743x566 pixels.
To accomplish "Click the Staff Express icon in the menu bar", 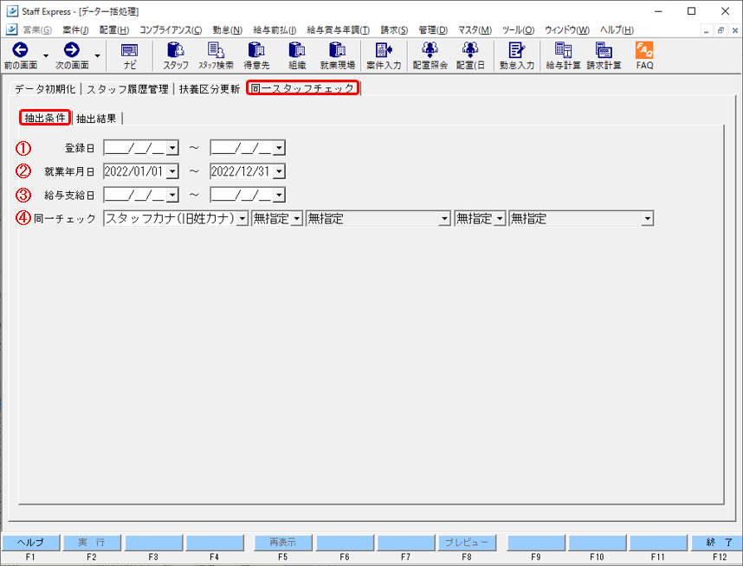I will (12, 29).
